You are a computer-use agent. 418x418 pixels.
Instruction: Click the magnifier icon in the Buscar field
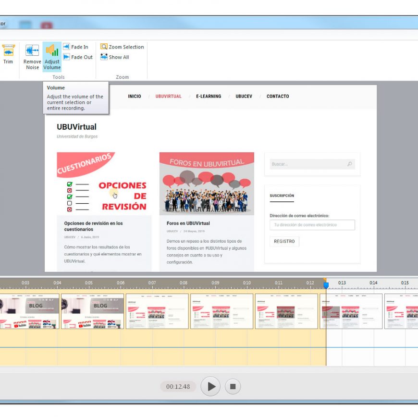pos(349,164)
